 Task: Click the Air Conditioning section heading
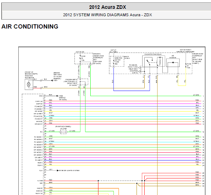pos(30,26)
